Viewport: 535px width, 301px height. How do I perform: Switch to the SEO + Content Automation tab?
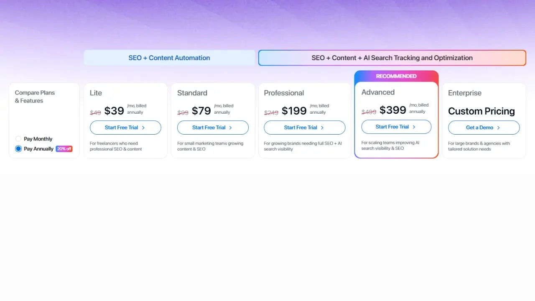click(169, 58)
